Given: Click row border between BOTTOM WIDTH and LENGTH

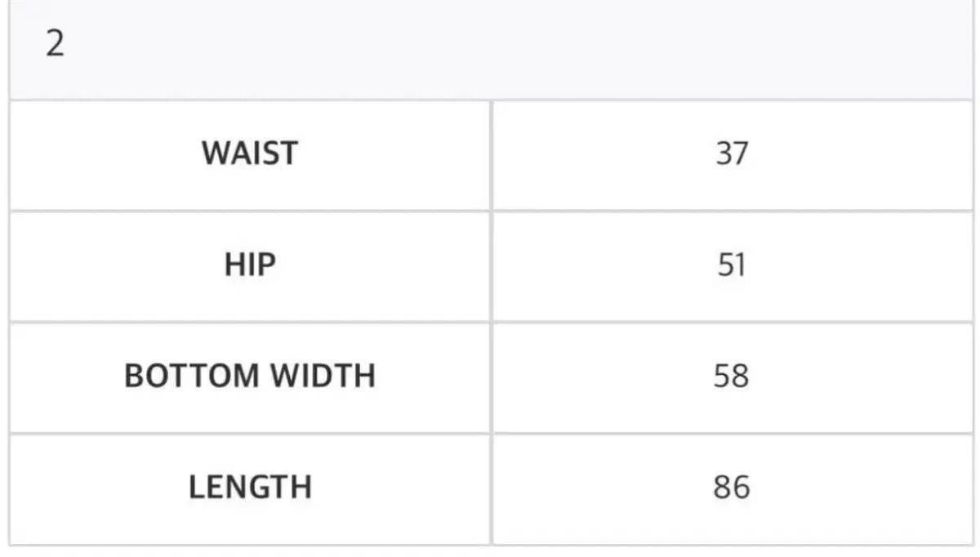Looking at the screenshot, I should coord(250,433).
